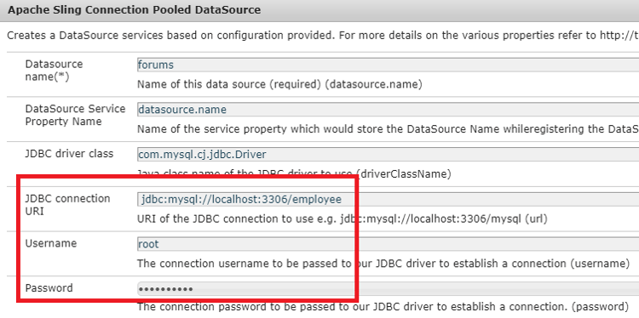
Task: Click the Datasource name field containing forums
Action: point(388,65)
